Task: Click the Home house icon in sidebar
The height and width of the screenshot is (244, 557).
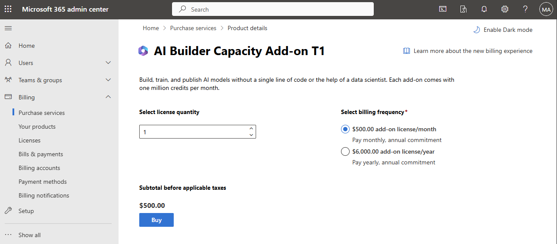Action: (8, 46)
